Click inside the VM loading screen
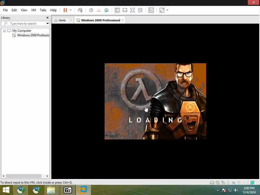The height and width of the screenshot is (195, 260). tap(155, 101)
